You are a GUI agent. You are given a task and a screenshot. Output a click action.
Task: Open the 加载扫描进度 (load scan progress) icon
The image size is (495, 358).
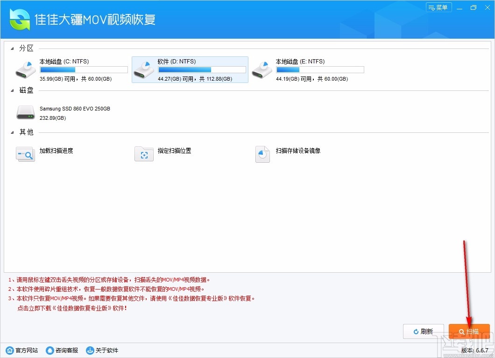tap(25, 154)
